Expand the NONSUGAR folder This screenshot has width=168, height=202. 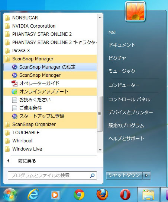click(50, 18)
